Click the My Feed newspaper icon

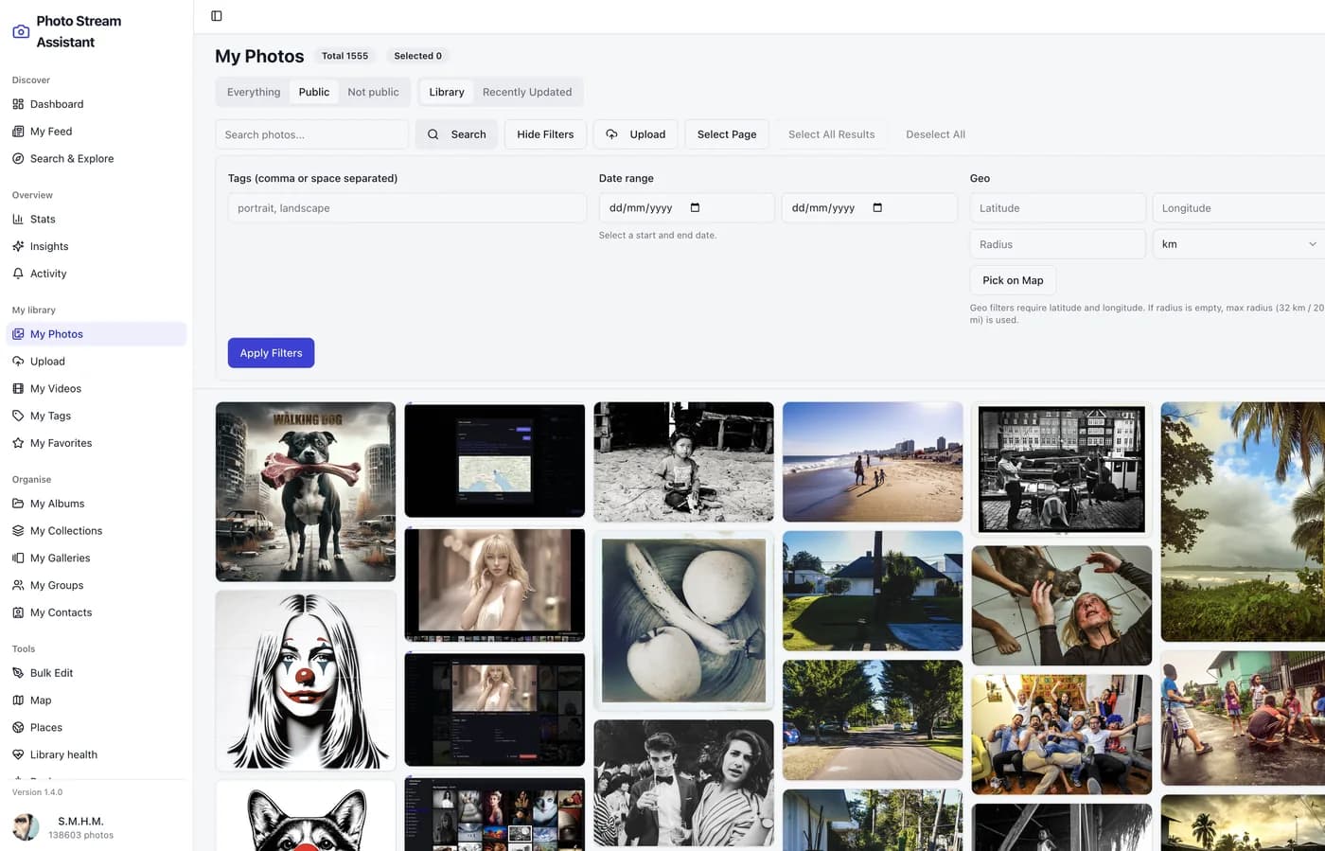[x=18, y=132]
